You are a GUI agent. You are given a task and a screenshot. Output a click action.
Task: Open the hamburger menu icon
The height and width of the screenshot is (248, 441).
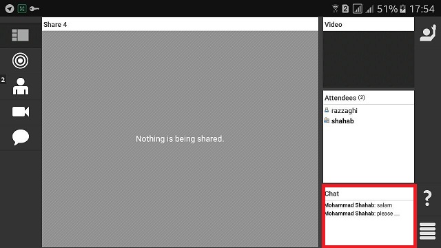[x=427, y=231]
